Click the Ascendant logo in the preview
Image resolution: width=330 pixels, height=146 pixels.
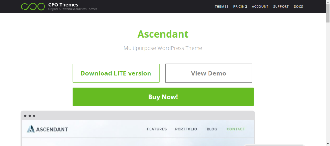click(x=47, y=129)
